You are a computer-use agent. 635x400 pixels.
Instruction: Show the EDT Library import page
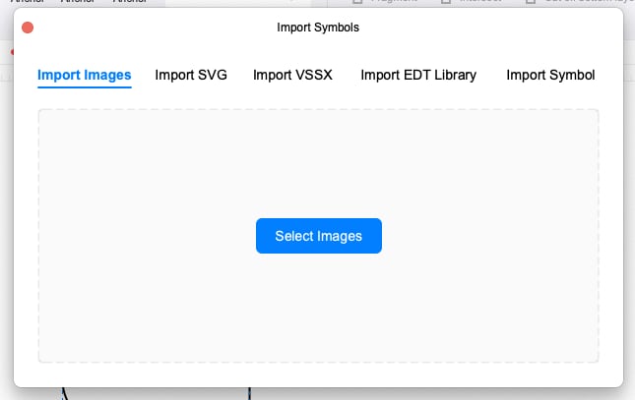pos(418,75)
